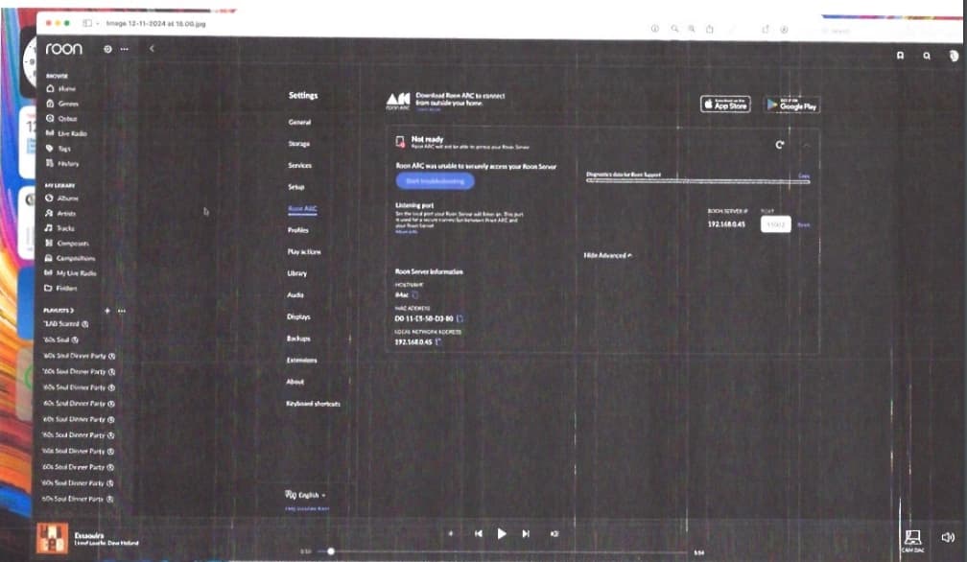The width and height of the screenshot is (967, 562).
Task: Collapse the Hide Advanced section
Action: tap(607, 255)
